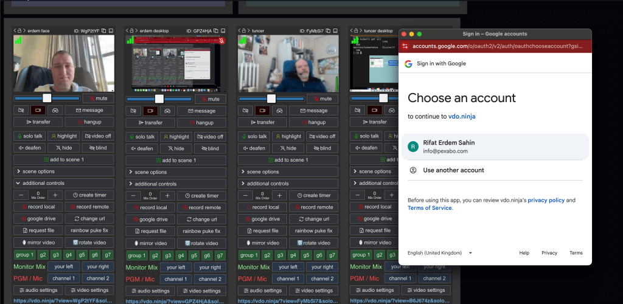Click the game controller icon under tuncer

coord(280,110)
